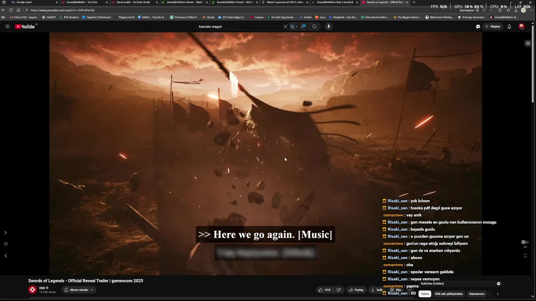The image size is (536, 301).
Task: Show more chips with right arrow
Action: click(x=497, y=294)
